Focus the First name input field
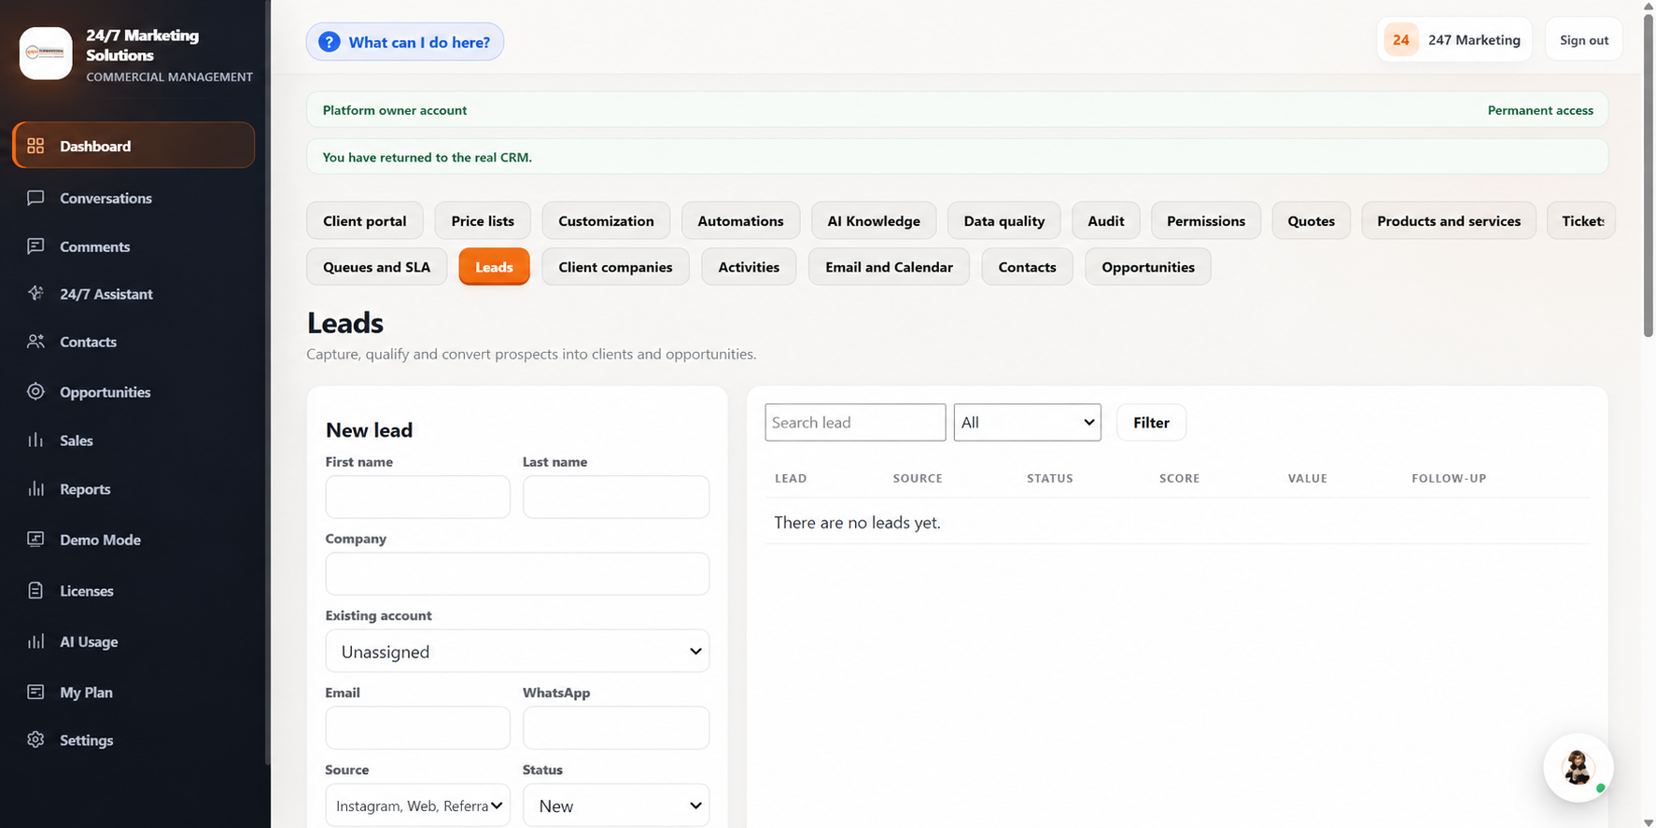The image size is (1656, 828). (x=417, y=497)
